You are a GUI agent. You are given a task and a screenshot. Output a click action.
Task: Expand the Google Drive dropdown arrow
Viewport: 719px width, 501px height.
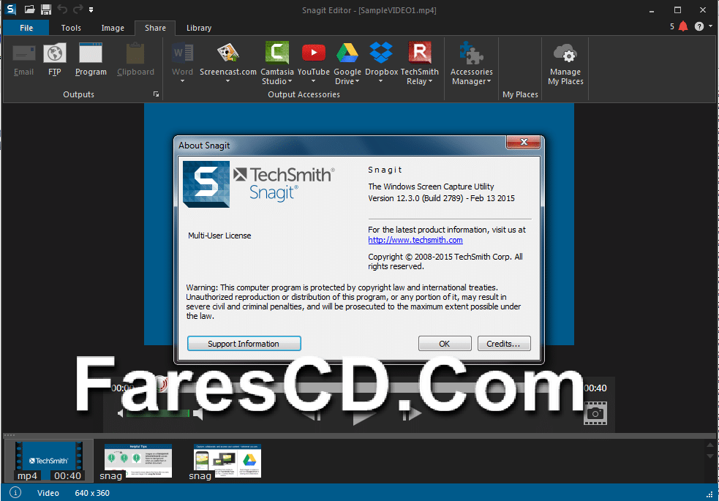pyautogui.click(x=357, y=81)
